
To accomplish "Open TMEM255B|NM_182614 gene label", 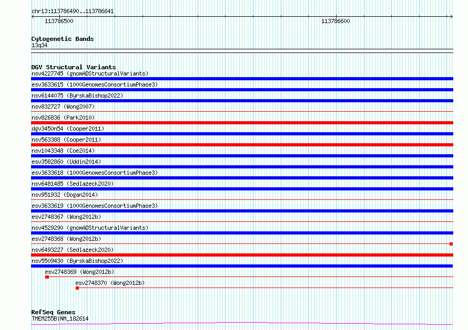I will 60,318.
